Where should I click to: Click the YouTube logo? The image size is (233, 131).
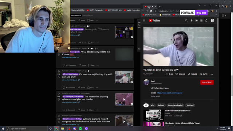[x=154, y=20]
